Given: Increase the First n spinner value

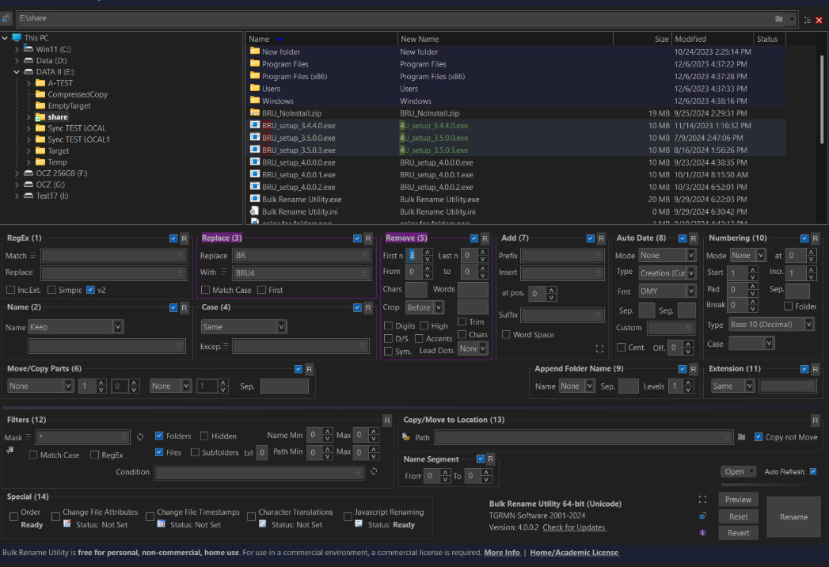Looking at the screenshot, I should [x=428, y=252].
